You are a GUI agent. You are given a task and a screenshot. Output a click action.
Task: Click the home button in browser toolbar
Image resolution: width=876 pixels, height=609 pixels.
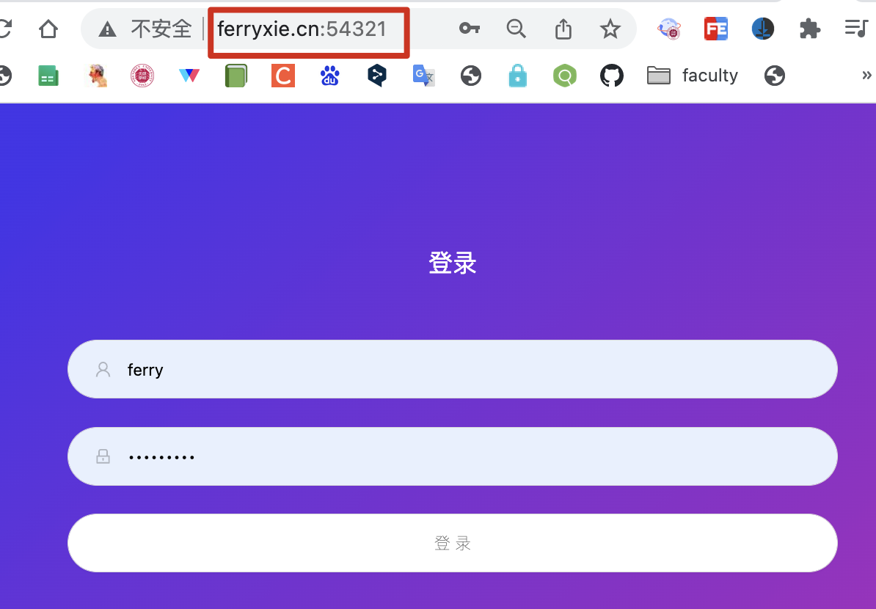point(48,29)
